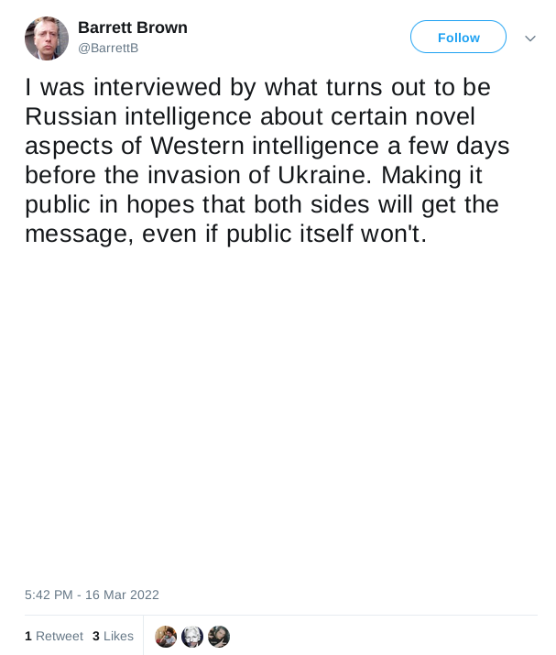Open the 5:42 PM - 16 Mar 2022 timestamp
Image resolution: width=556 pixels, height=655 pixels.
[x=92, y=595]
